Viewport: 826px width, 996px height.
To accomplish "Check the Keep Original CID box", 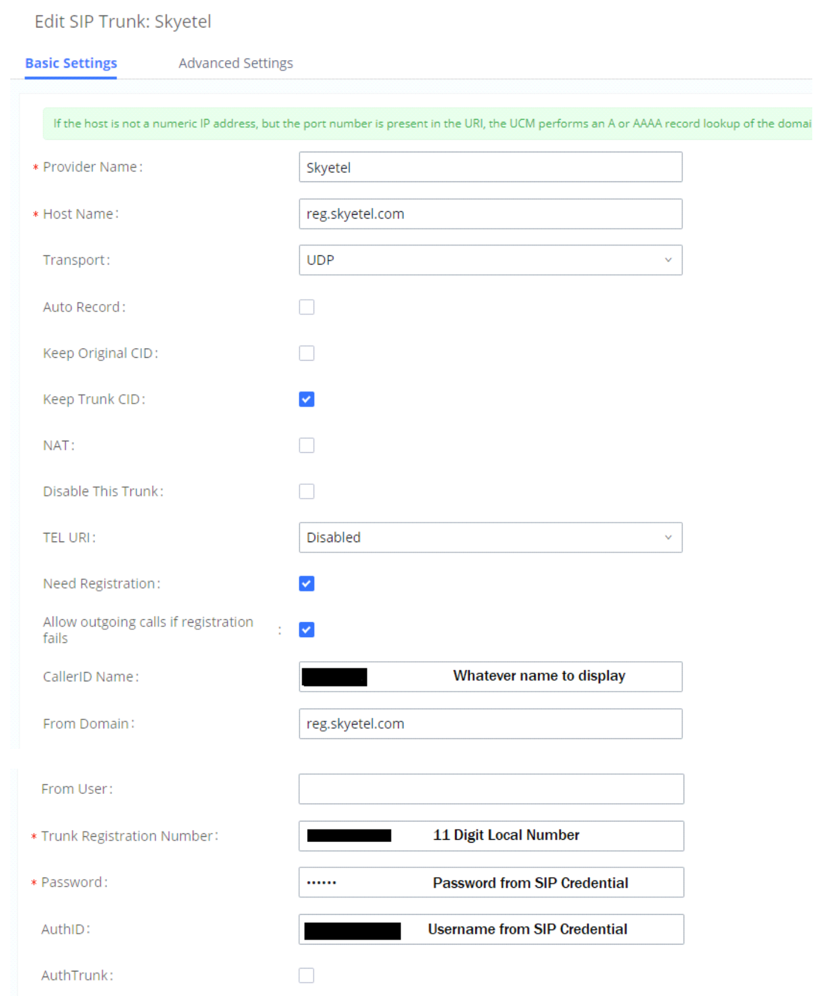I will (x=307, y=353).
